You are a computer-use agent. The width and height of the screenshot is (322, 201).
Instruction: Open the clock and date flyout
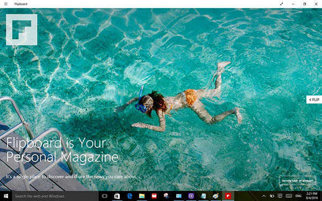click(311, 196)
